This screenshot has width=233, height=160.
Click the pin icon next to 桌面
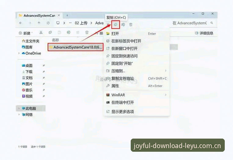(x=44, y=65)
